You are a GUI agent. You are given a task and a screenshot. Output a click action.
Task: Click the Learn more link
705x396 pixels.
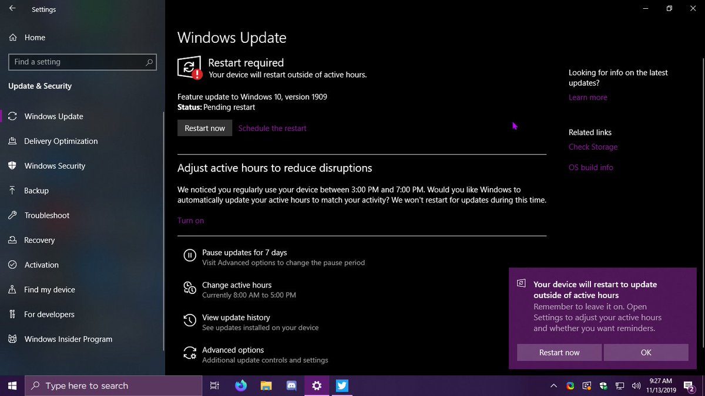pyautogui.click(x=587, y=97)
